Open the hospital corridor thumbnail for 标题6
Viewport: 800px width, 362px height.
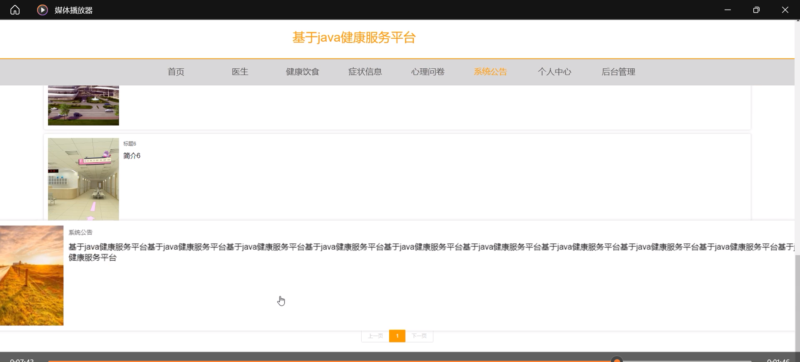(83, 179)
